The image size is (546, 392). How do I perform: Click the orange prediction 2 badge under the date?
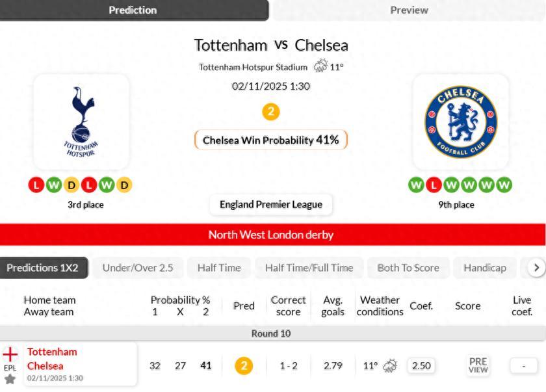(271, 112)
